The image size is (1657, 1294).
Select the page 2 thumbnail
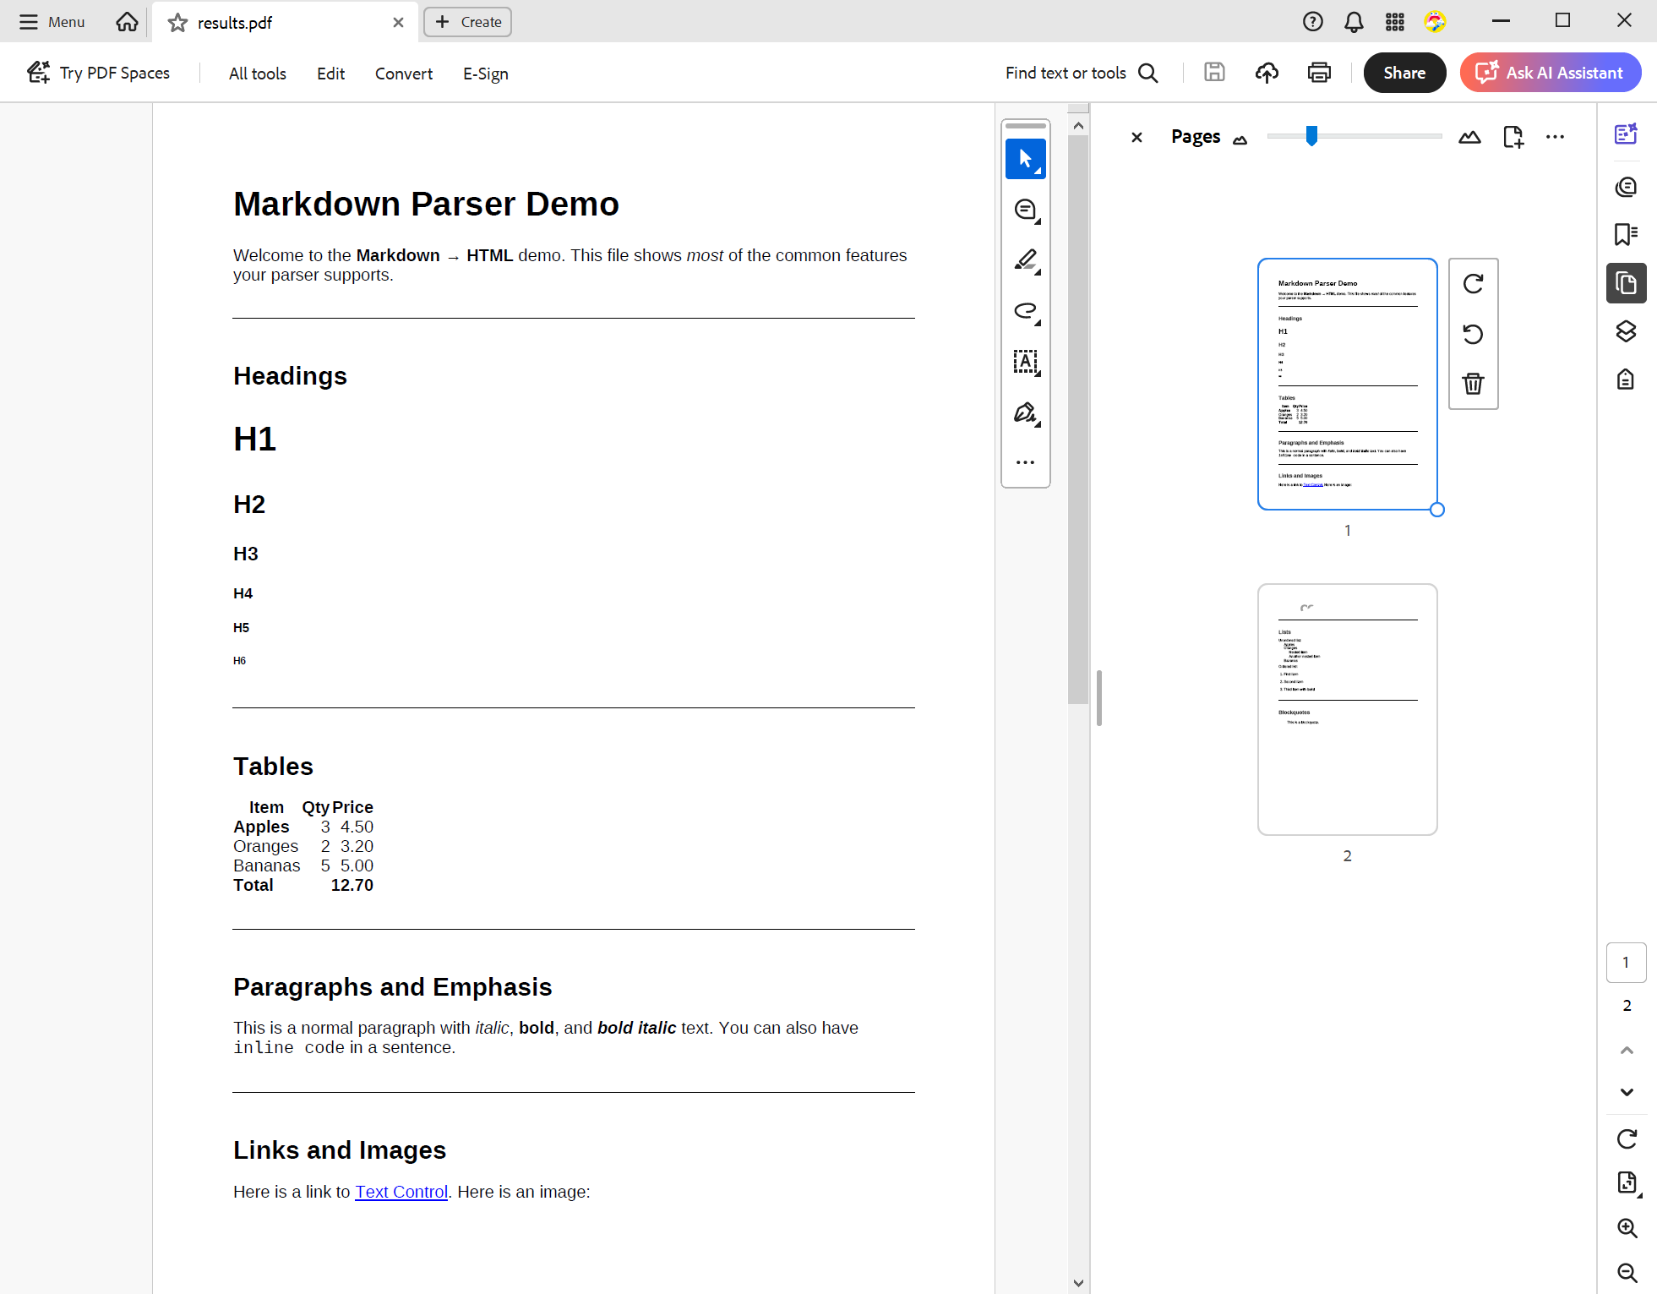click(1346, 708)
